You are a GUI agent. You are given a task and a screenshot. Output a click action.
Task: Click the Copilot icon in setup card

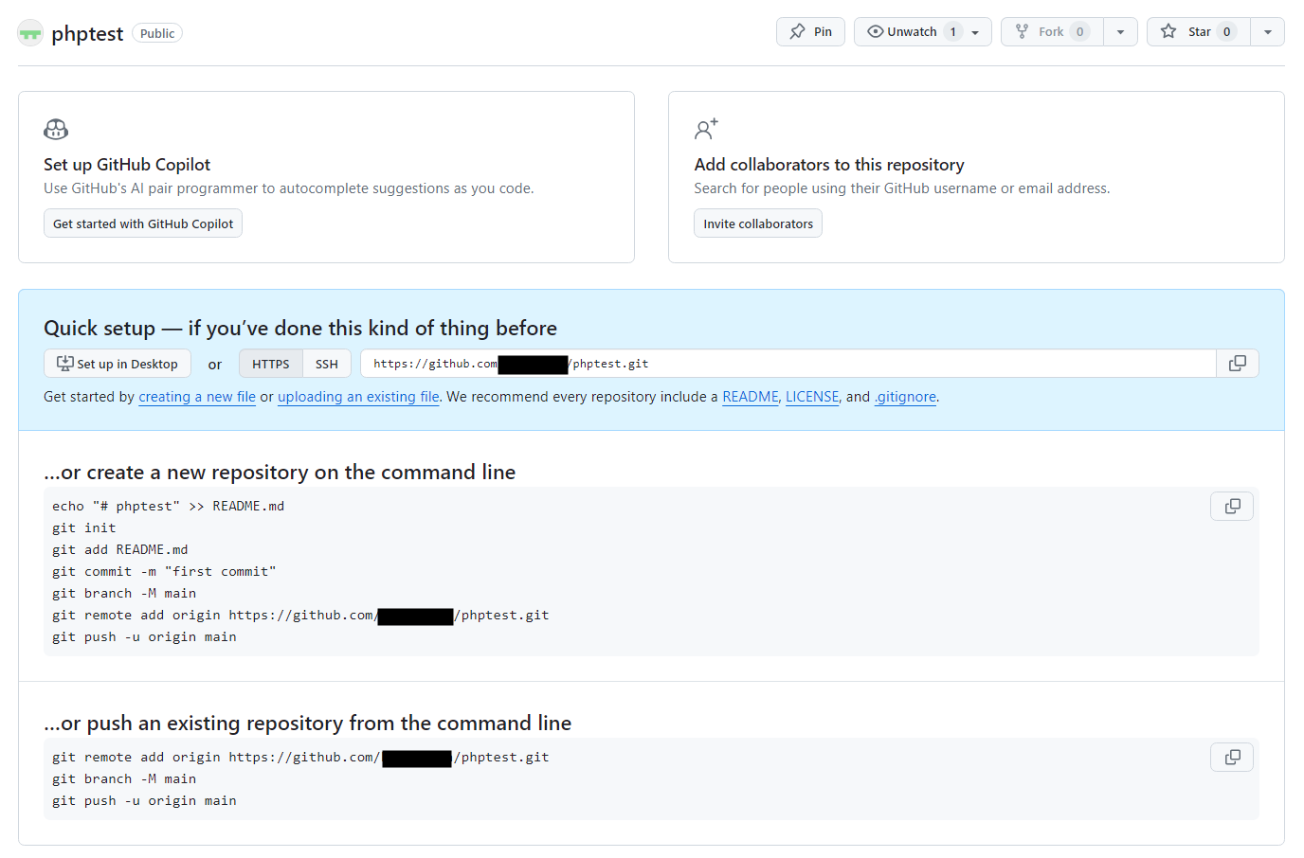[x=56, y=129]
